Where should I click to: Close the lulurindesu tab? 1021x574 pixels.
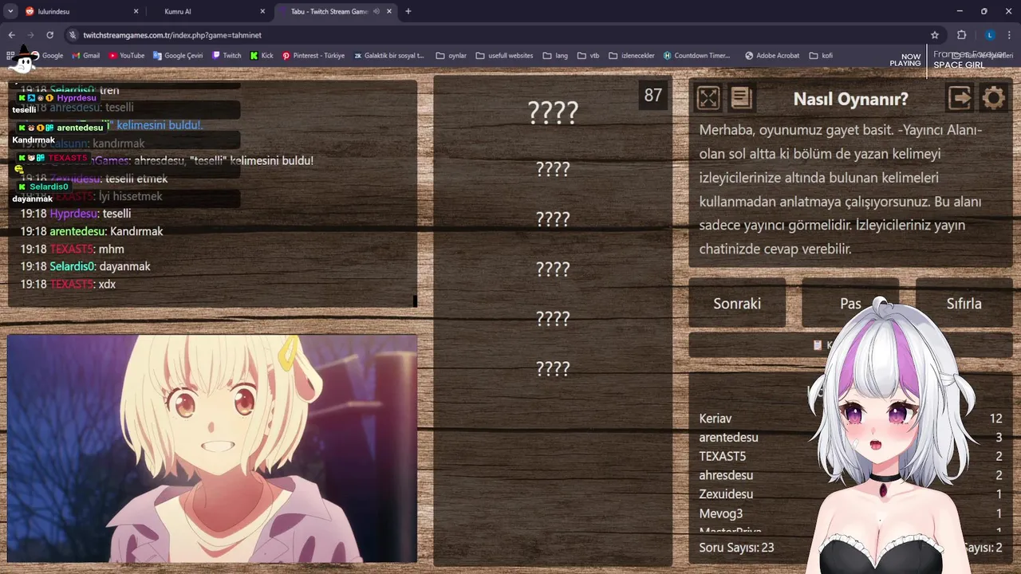click(x=136, y=11)
